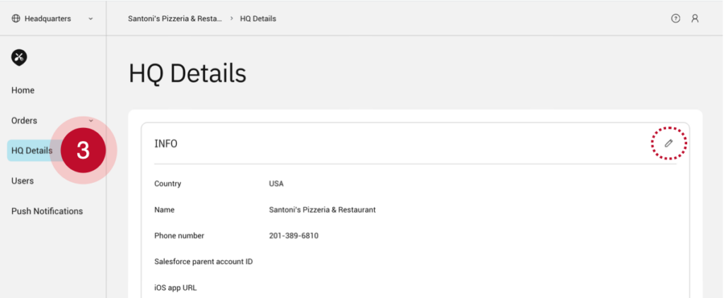Click the Santoni's Pizzeria breadcrumb link
The height and width of the screenshot is (298, 724).
coord(175,18)
